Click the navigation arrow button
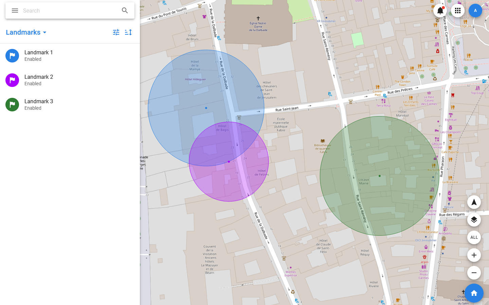The width and height of the screenshot is (489, 305). pos(474,202)
